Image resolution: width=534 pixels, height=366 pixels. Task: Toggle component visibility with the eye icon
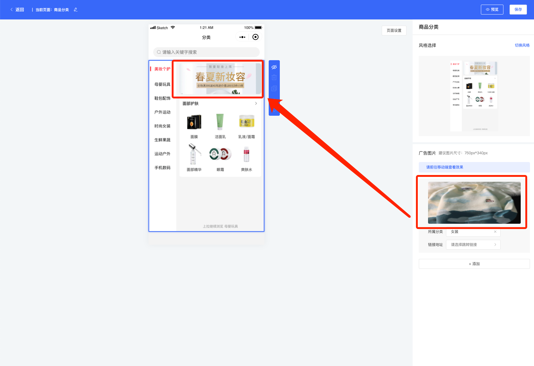click(x=274, y=67)
